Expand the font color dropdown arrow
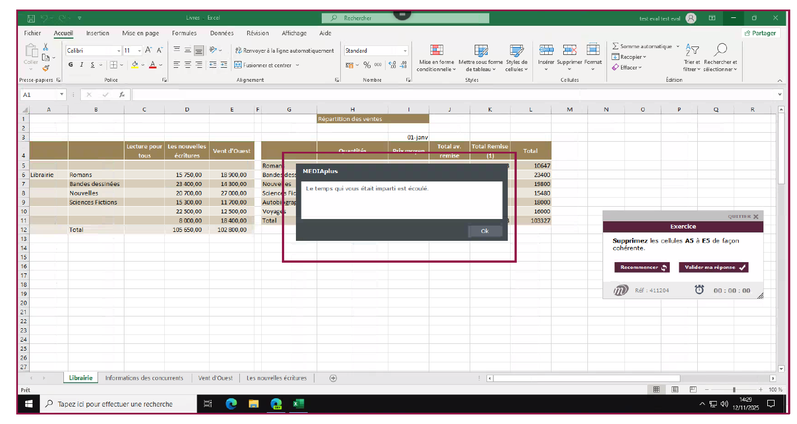Screen dimensions: 797x424 (161, 65)
